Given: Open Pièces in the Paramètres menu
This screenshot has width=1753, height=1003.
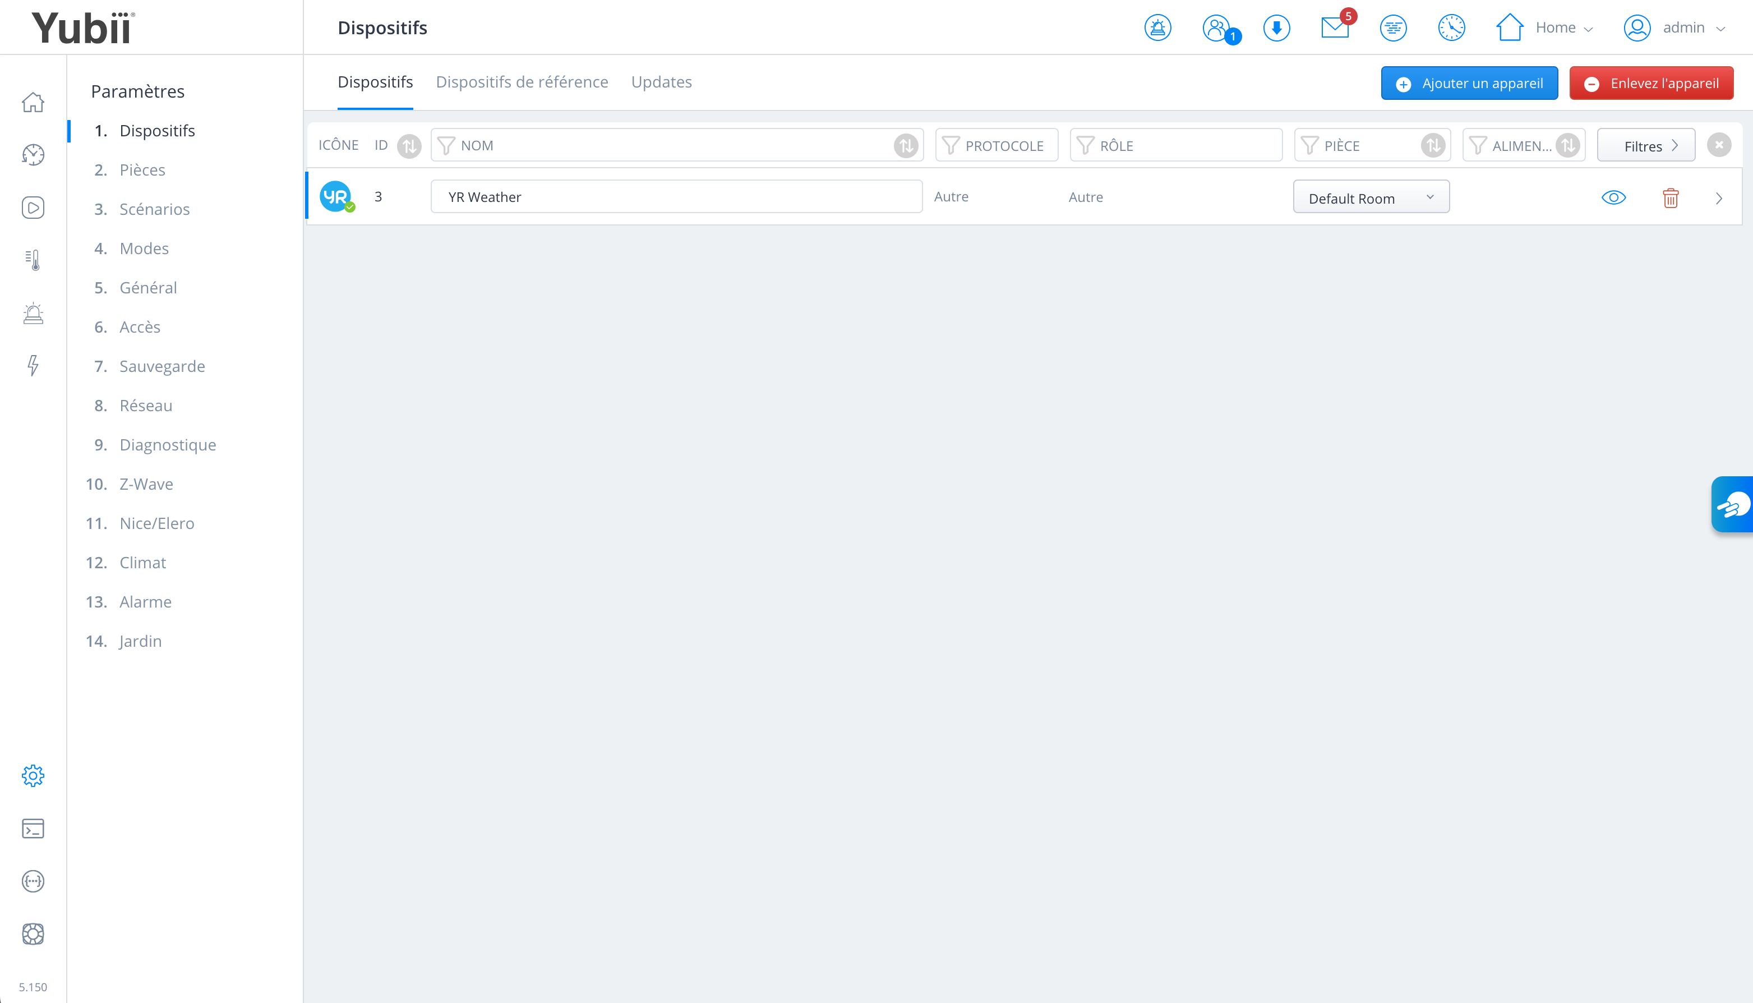Looking at the screenshot, I should 142,169.
